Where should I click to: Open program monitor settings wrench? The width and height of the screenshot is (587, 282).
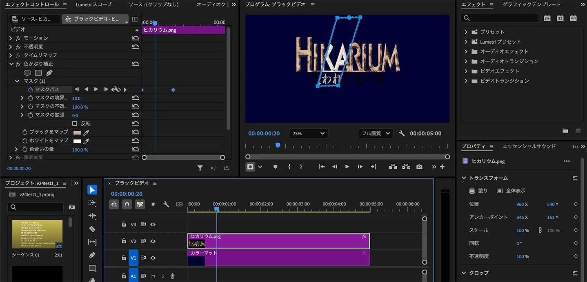[402, 133]
